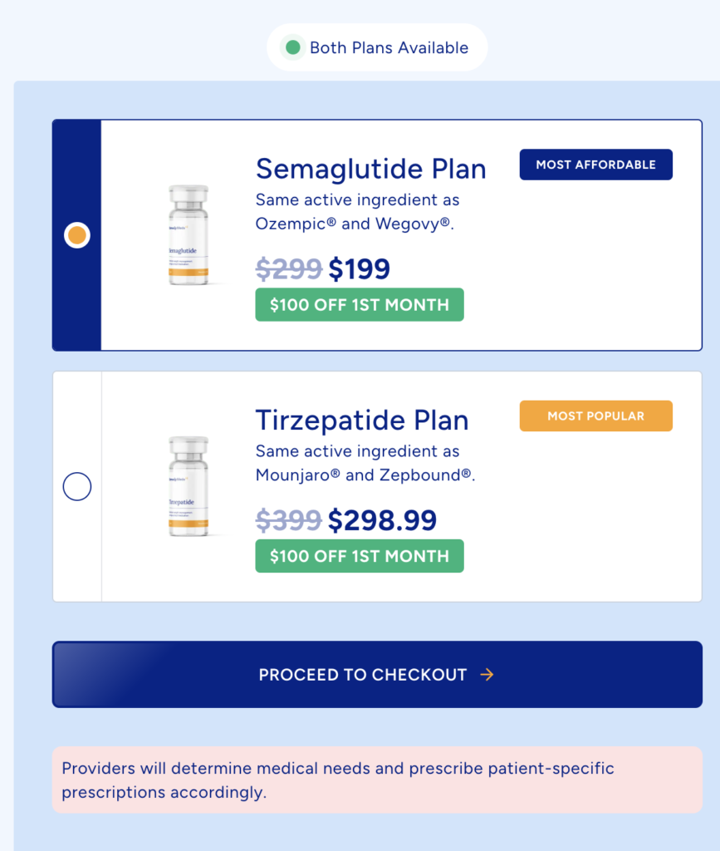
Task: Click Tirzepatide's $100 off 1st month badge
Action: tap(359, 556)
